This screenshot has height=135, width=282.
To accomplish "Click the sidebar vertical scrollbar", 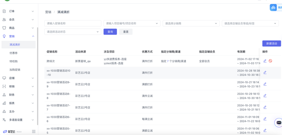I will tap(37, 76).
